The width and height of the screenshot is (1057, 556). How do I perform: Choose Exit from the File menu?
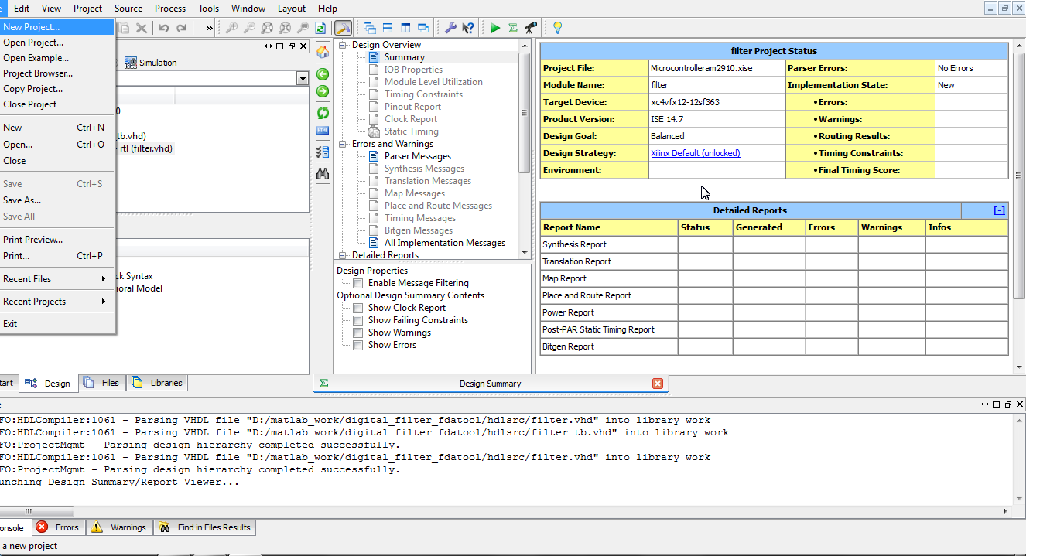click(x=56, y=324)
